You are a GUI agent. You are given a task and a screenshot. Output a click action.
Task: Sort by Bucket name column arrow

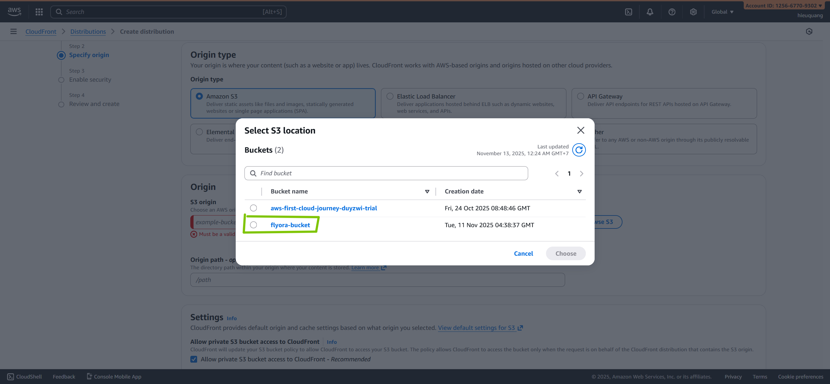tap(427, 192)
